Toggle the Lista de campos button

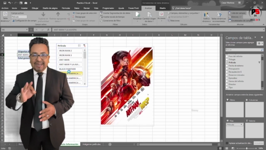237,13
